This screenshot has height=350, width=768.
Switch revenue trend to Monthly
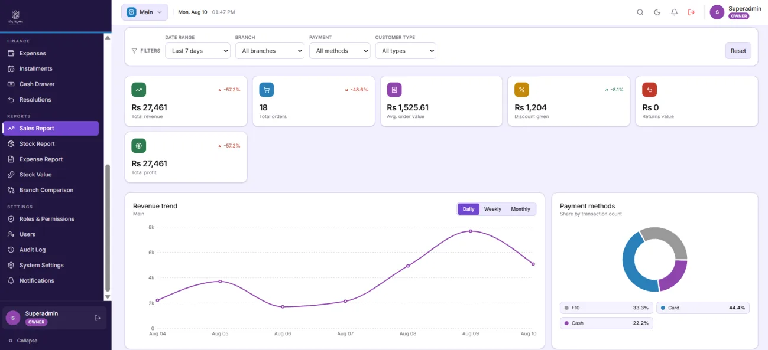tap(520, 209)
